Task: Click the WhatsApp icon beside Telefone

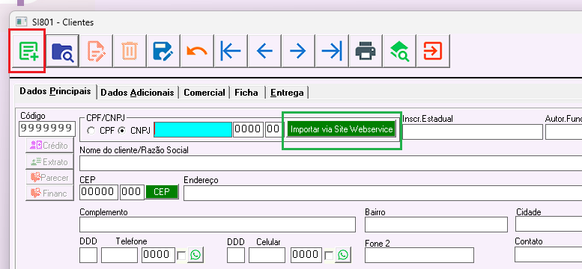Action: point(195,255)
